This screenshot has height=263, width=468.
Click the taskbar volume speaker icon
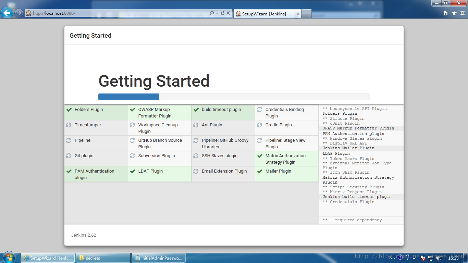(439, 258)
